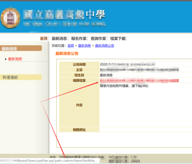Click the 主旨 table label
The height and width of the screenshot is (164, 192).
coord(79,70)
